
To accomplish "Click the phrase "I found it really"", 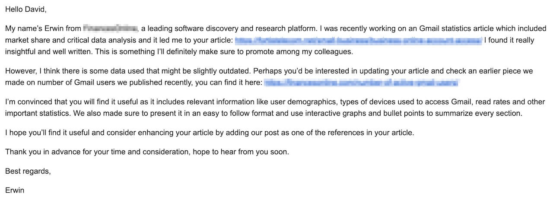I will [509, 41].
